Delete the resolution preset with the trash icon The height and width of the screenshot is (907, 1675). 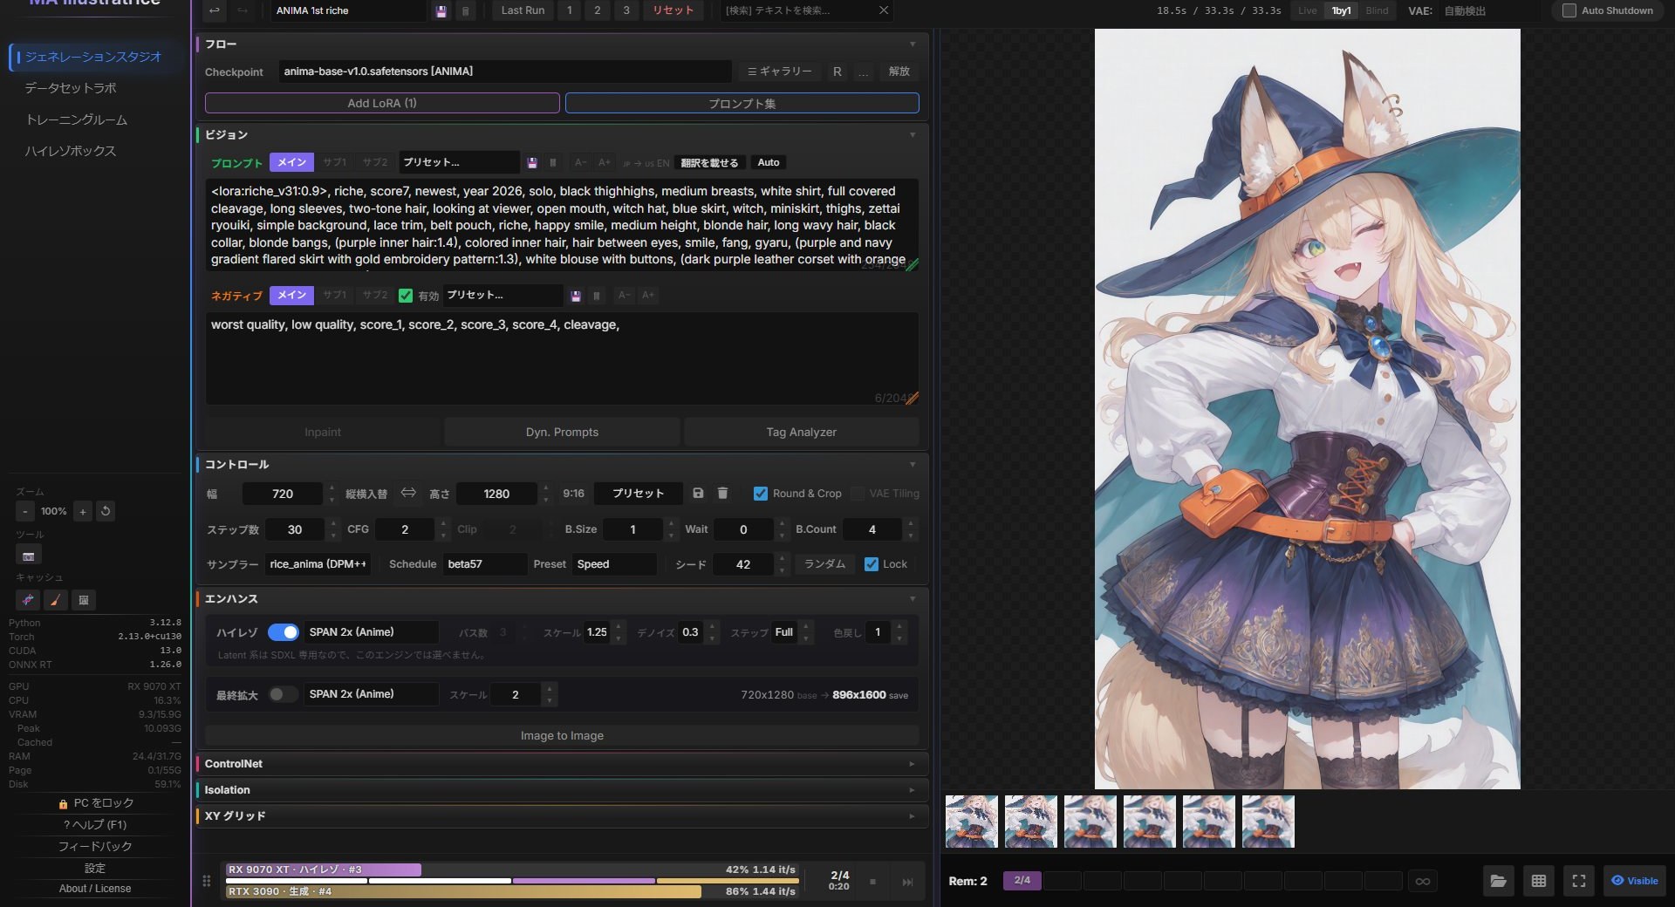point(722,494)
